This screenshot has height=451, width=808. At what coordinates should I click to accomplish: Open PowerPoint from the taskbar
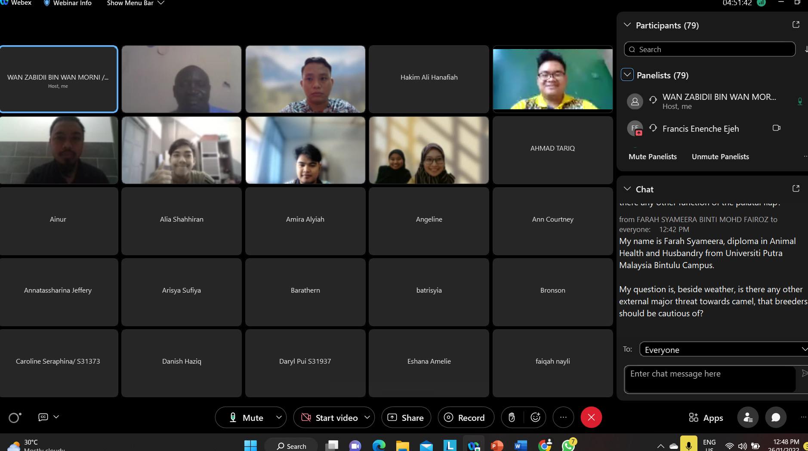[497, 445]
